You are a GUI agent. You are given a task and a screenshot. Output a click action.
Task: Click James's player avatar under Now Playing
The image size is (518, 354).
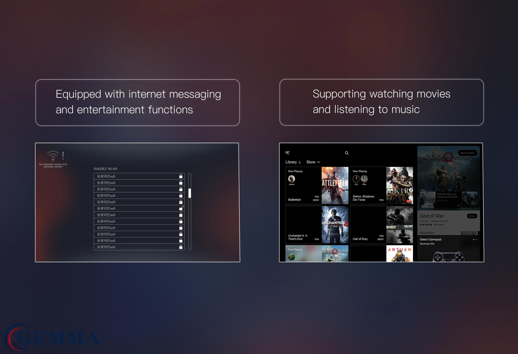coord(292,179)
